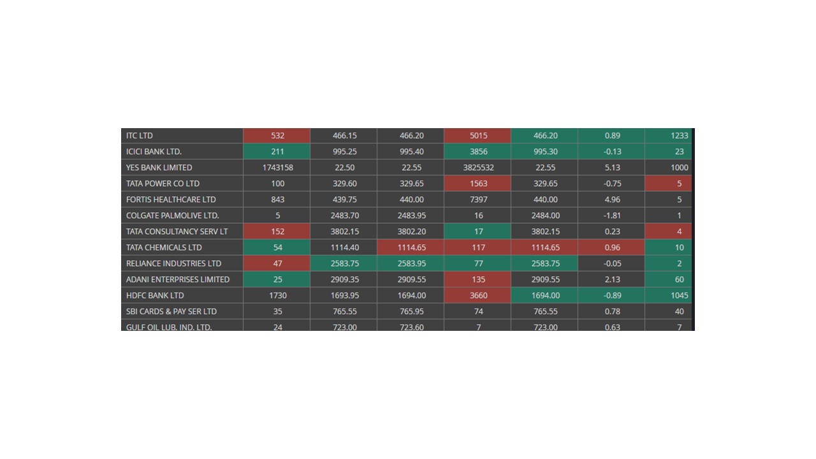Select bid quantity 1730 for HDFC Bank
Viewport: 816px width, 459px height.
tap(277, 295)
